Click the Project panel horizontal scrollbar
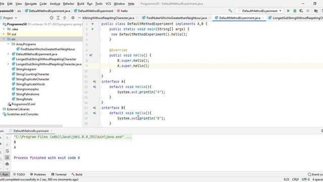The image size is (323, 182). click(x=31, y=126)
